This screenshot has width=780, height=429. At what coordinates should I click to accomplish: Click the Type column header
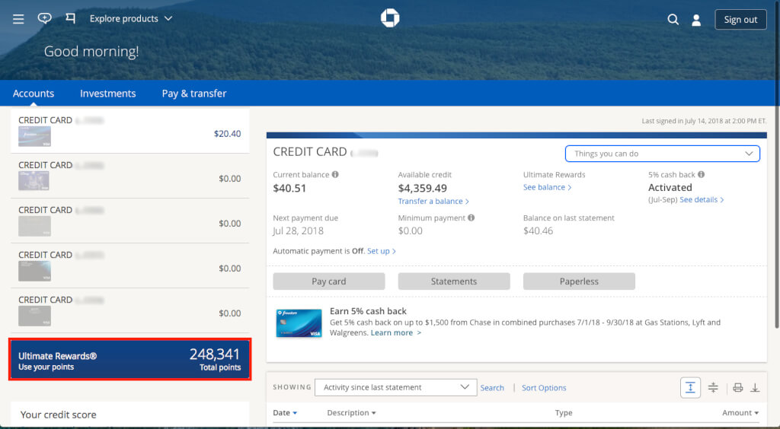564,412
